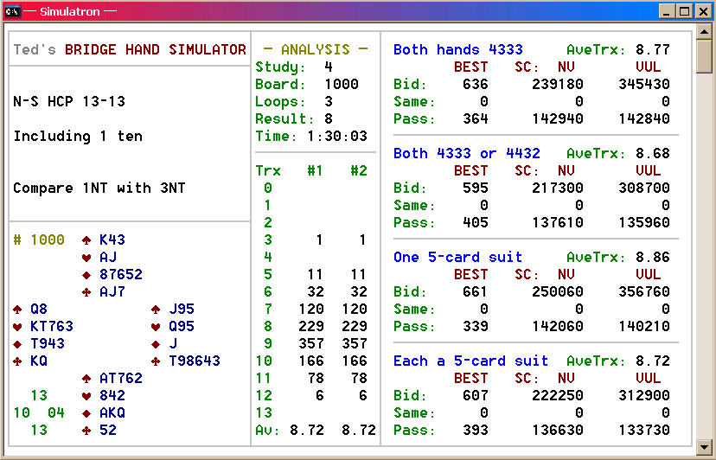
Task: Click East's club symbol beside T98643
Action: [x=156, y=361]
